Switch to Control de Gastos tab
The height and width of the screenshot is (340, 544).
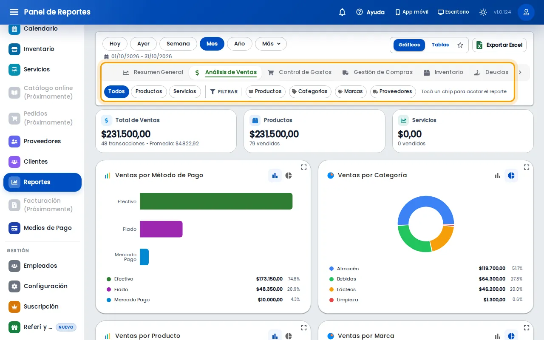pos(300,73)
